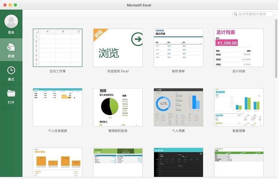
Task: Select the 总计列表 template thumbnail
Action: [x=239, y=48]
